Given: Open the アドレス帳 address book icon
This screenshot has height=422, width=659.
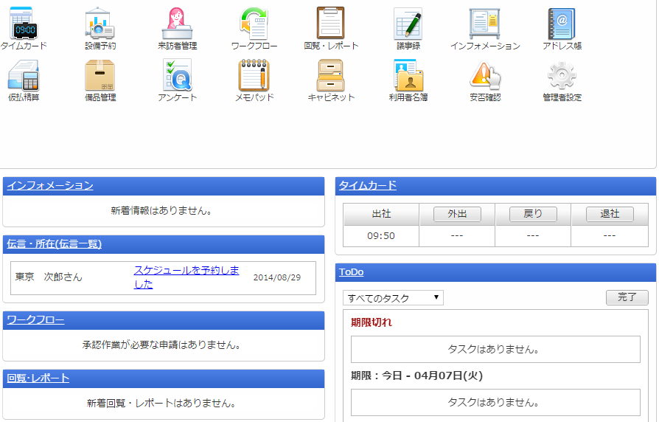Looking at the screenshot, I should click(562, 24).
